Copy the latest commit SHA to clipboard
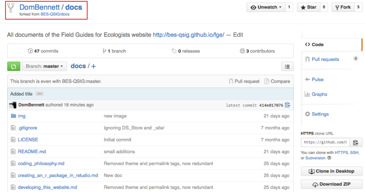 (287, 105)
